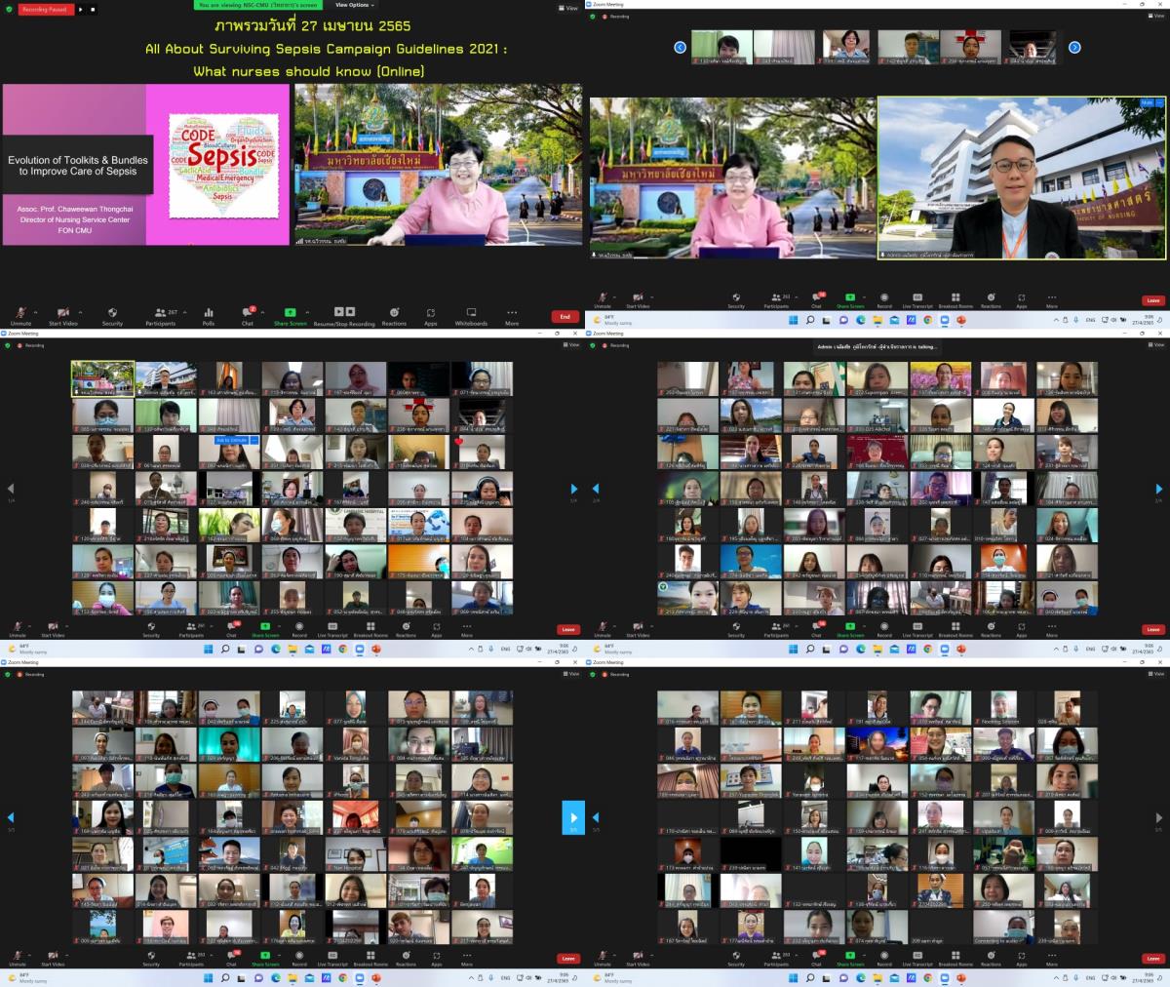This screenshot has height=987, width=1170.
Task: Expand audio options arrow beside host Unmute
Action: (38, 311)
